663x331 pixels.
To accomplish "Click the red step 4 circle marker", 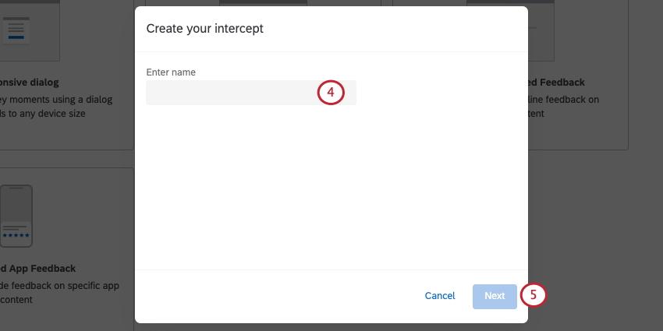I will [x=331, y=92].
